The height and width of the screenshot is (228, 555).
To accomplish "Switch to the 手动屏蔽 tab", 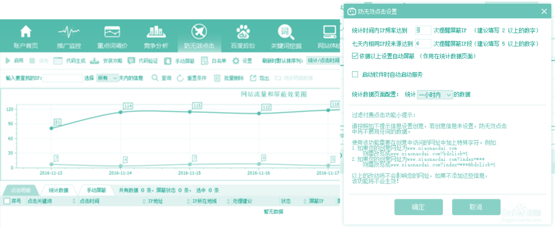I will [97, 190].
